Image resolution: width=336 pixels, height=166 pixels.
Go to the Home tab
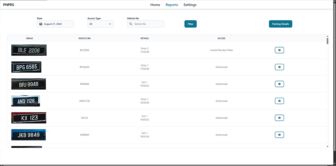click(155, 5)
